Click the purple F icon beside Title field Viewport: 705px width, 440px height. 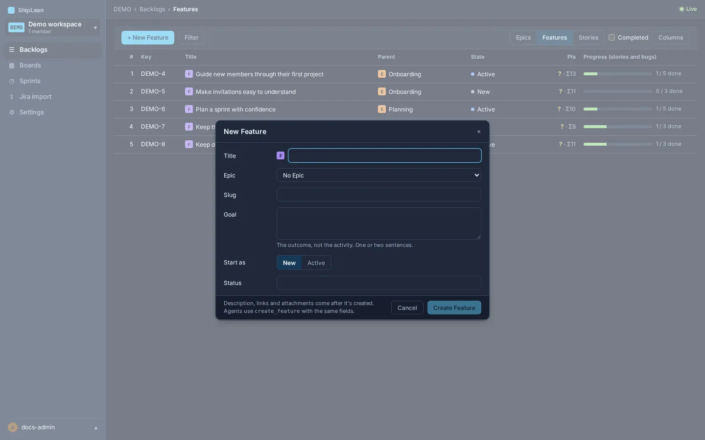click(281, 155)
